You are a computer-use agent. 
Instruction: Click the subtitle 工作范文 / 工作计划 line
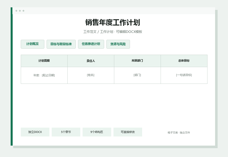coord(113,32)
